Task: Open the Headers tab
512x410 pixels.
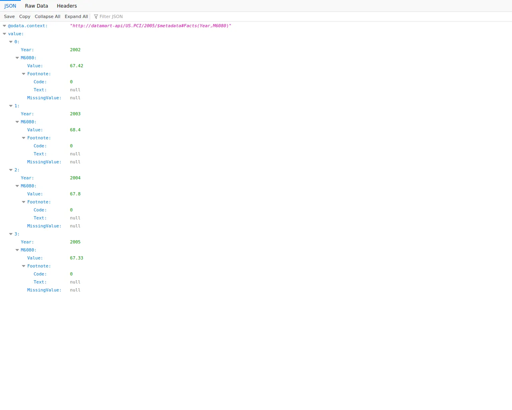Action: (x=67, y=6)
